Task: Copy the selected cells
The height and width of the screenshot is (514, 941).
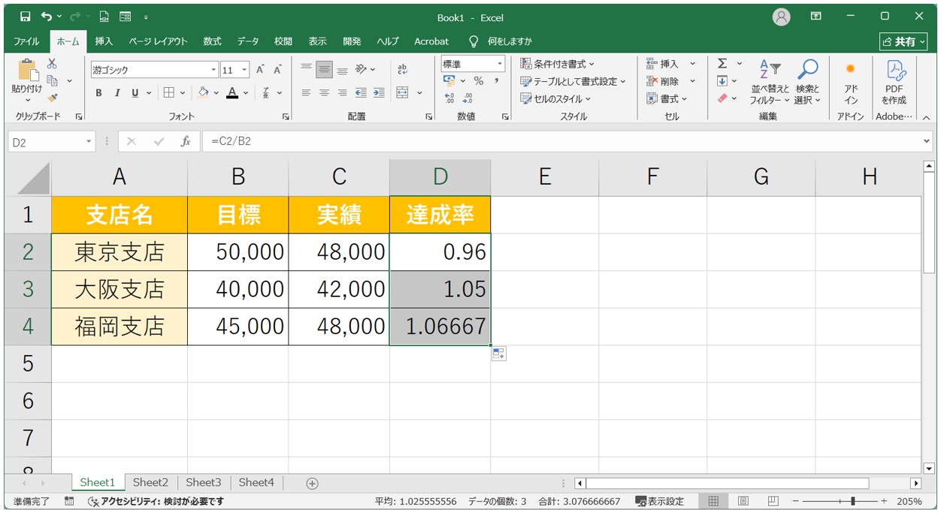Action: (53, 81)
